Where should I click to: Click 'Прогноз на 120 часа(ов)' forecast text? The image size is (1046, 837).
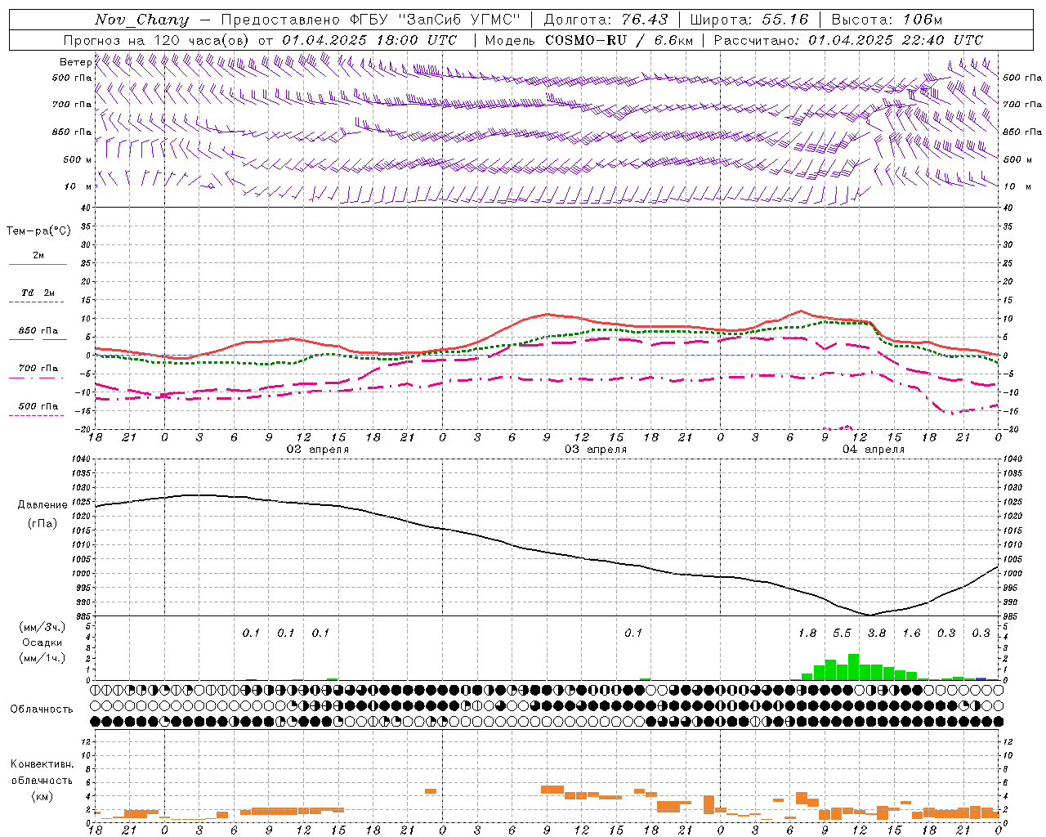pos(158,40)
